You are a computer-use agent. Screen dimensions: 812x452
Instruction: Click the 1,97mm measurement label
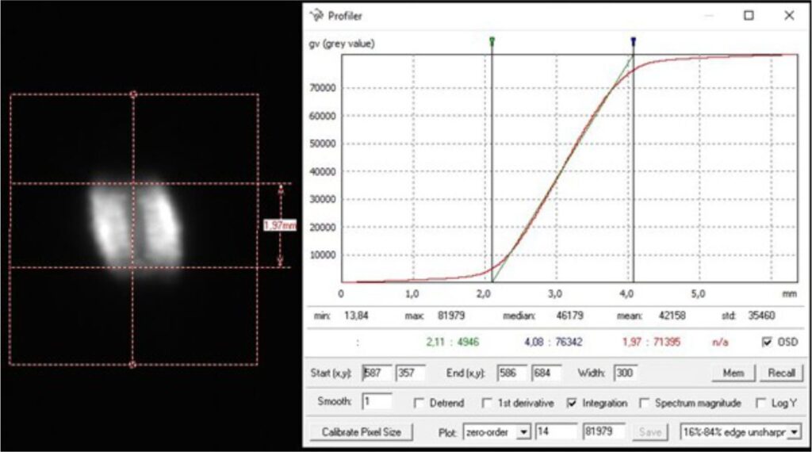click(279, 226)
